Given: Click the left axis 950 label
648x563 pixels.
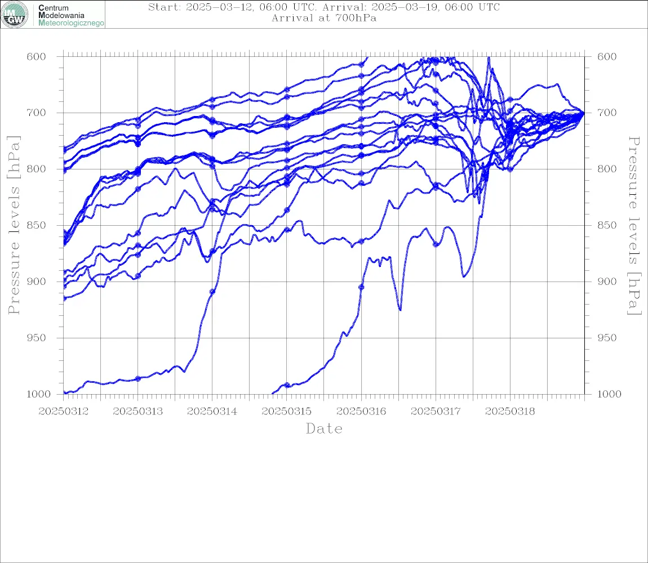Looking at the screenshot, I should click(37, 338).
